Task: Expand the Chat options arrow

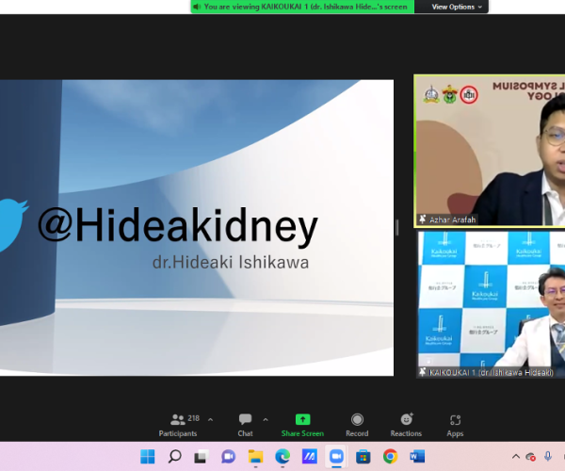Action: click(266, 420)
